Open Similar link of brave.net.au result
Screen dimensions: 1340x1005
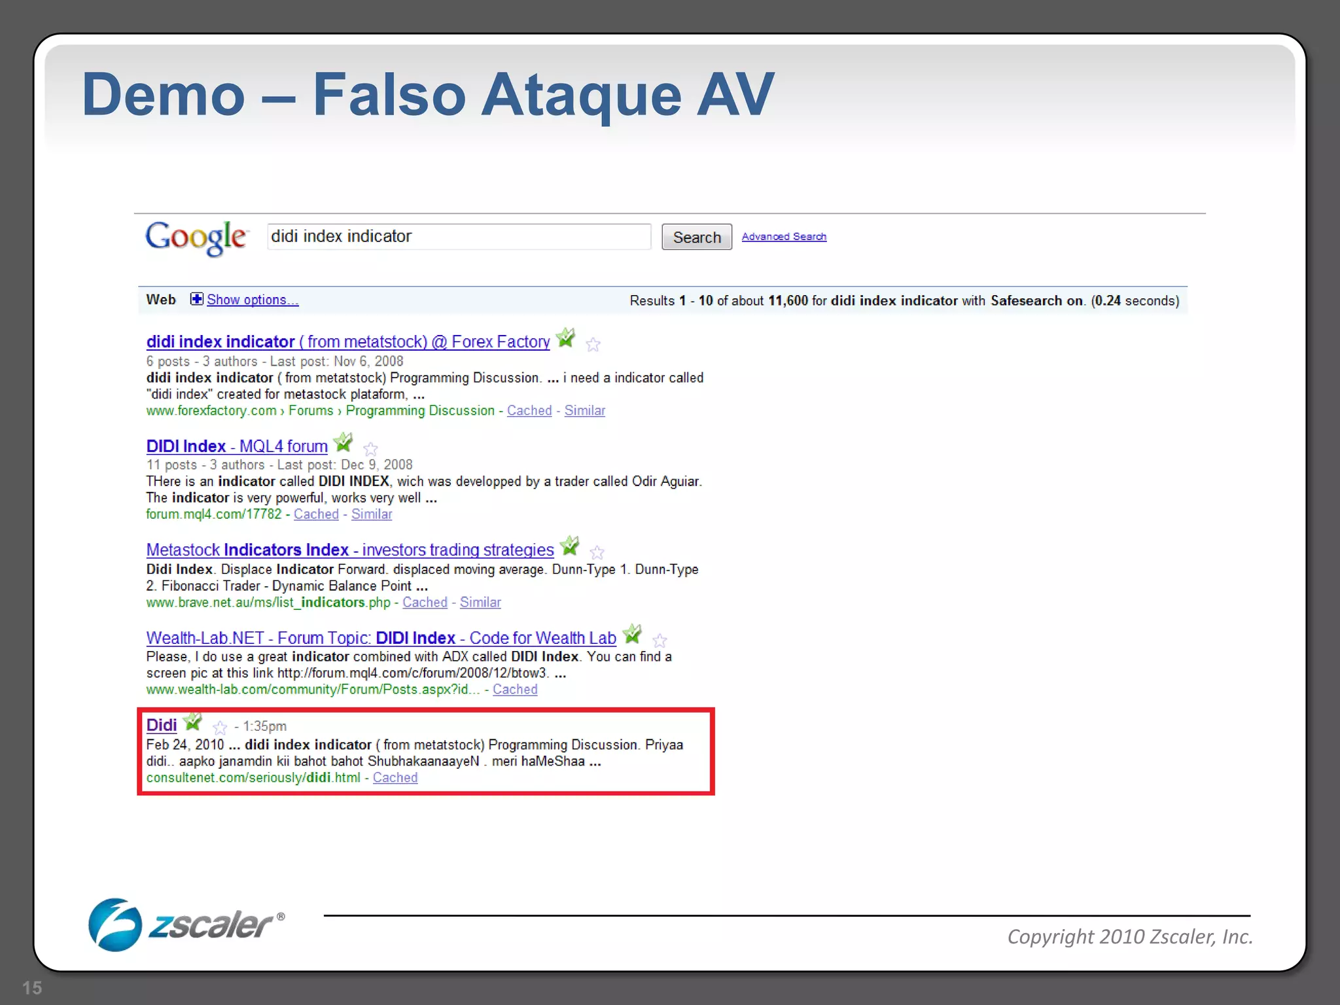[480, 602]
